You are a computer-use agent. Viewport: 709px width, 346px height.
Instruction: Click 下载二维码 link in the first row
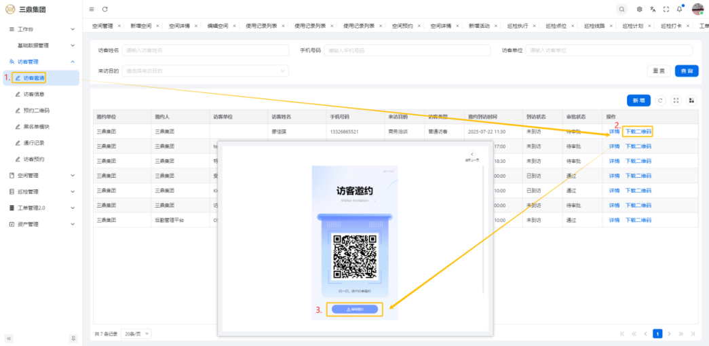pos(638,132)
